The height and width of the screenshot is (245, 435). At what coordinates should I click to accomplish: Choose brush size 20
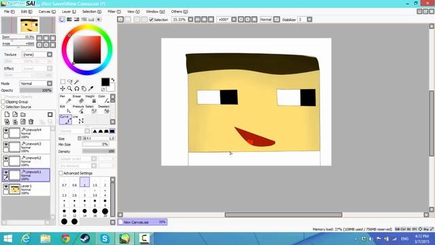[105, 213]
